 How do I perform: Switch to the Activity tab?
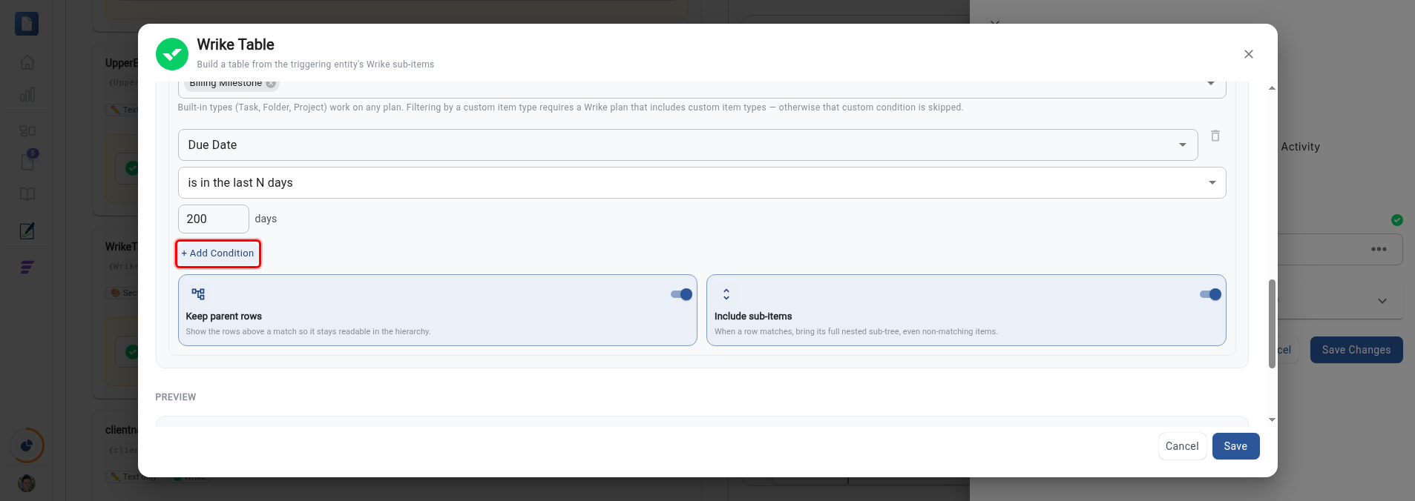click(1300, 147)
